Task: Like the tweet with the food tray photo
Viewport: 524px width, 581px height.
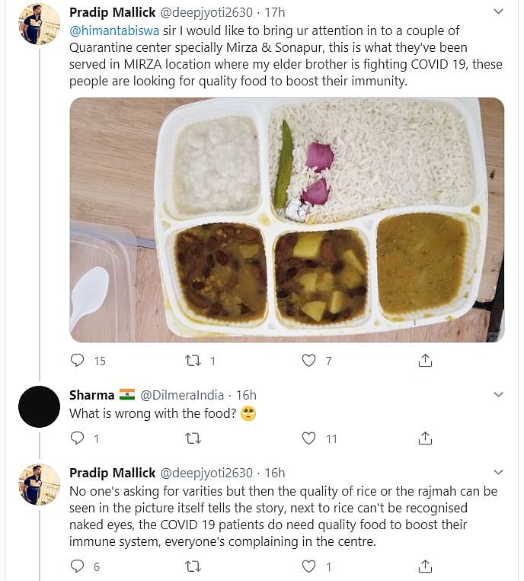Action: click(x=308, y=361)
